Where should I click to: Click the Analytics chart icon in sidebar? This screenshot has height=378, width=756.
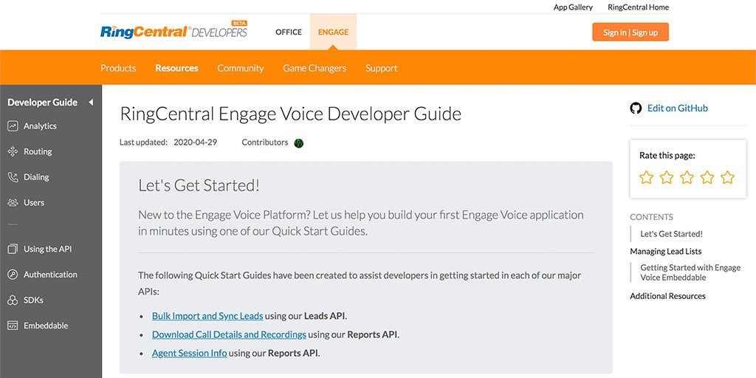13,126
